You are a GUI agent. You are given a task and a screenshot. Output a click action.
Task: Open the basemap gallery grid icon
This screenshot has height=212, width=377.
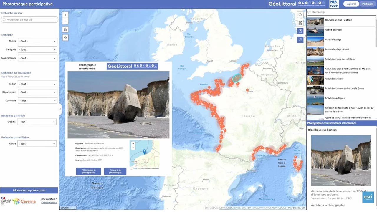(x=300, y=23)
